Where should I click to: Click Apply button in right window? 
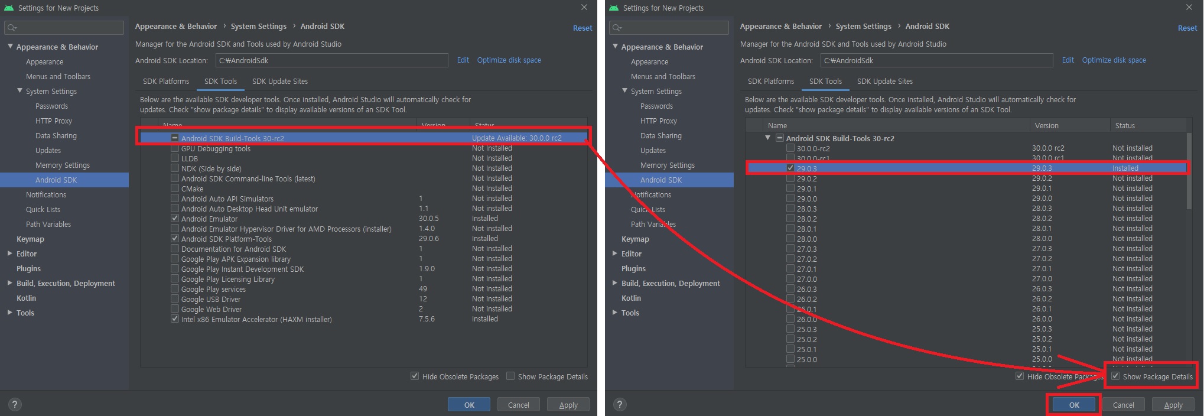(1173, 405)
